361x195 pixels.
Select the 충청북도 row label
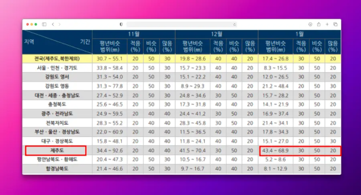(x=57, y=104)
